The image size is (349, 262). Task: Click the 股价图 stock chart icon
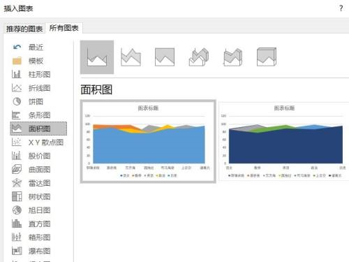[16, 156]
